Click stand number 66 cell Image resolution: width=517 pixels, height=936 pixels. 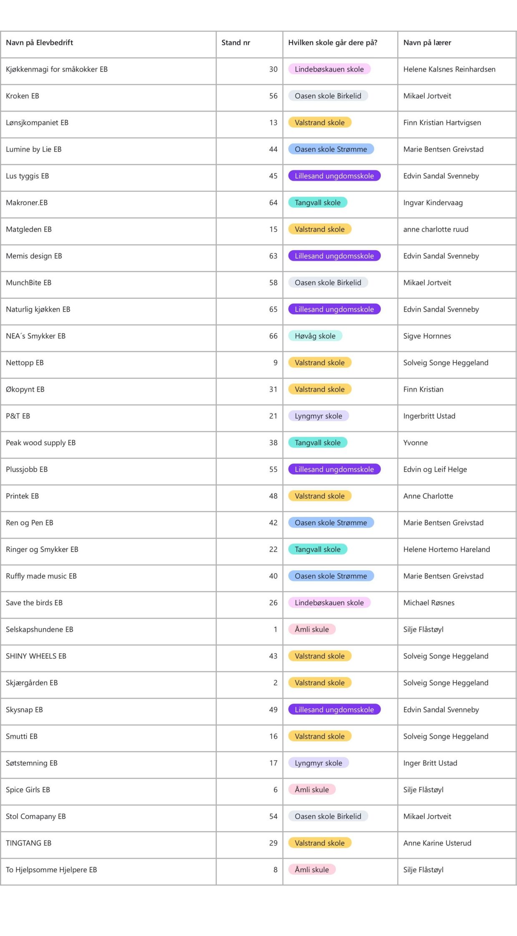point(273,336)
